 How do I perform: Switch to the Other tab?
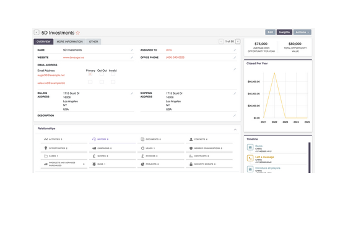tap(94, 41)
